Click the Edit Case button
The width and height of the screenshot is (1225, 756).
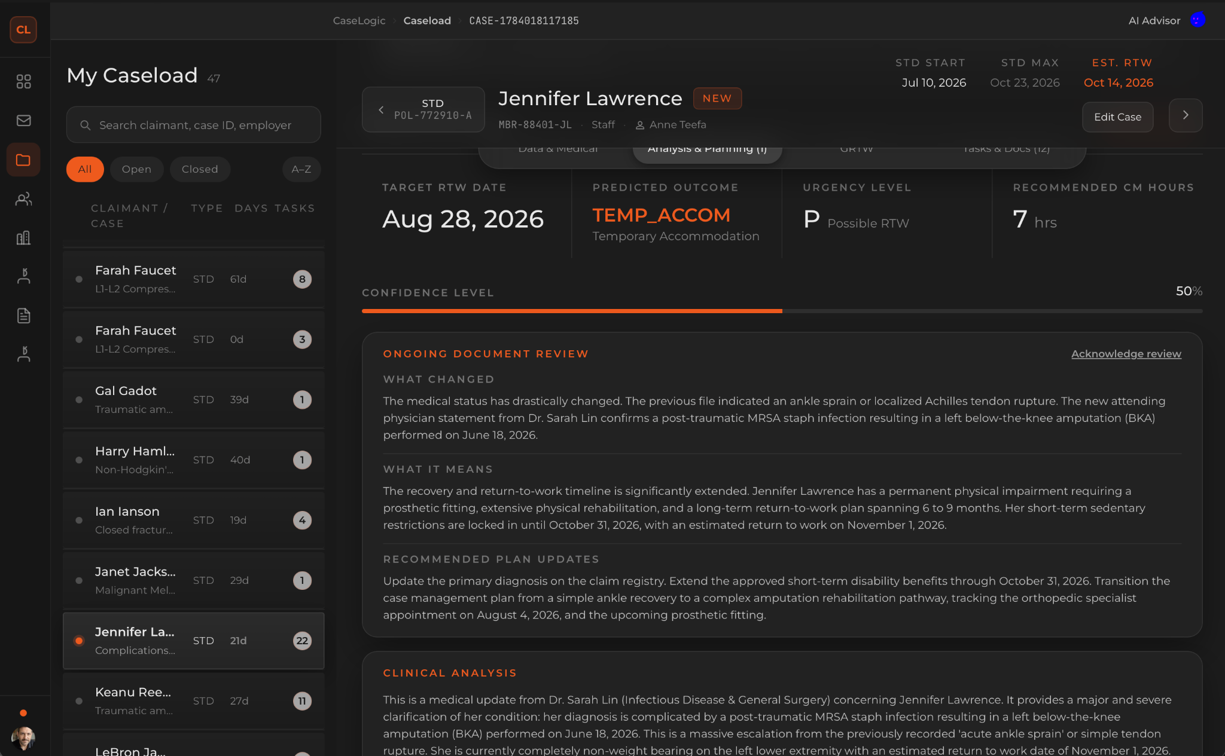1117,117
